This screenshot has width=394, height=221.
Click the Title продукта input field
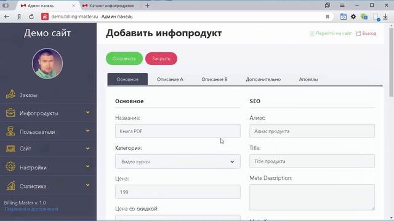coord(312,161)
